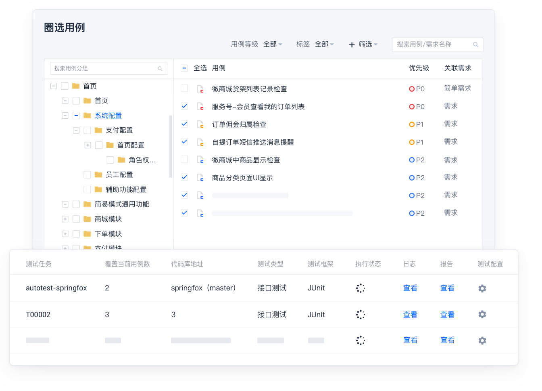
Task: Click the folder icon beside 系统配置
Action: (88, 116)
